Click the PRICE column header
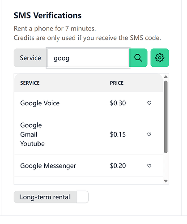This screenshot has width=187, height=224. (117, 83)
